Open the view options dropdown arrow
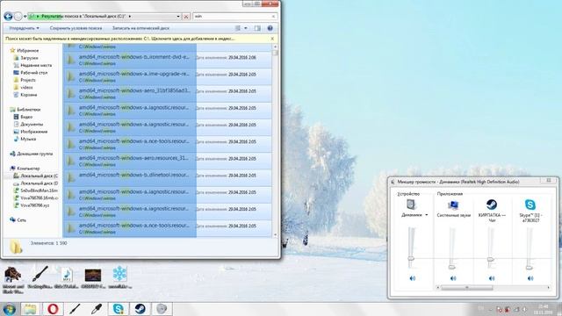 pyautogui.click(x=246, y=28)
